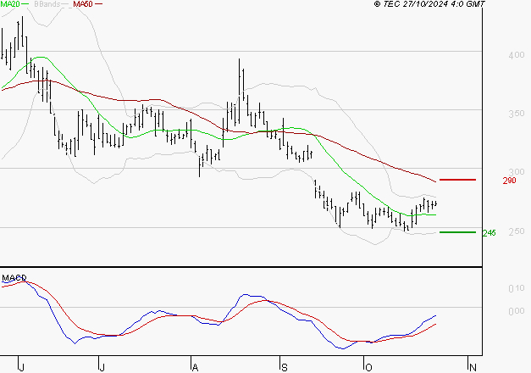
Task: Click the MA50 legend label
Action: pos(83,4)
